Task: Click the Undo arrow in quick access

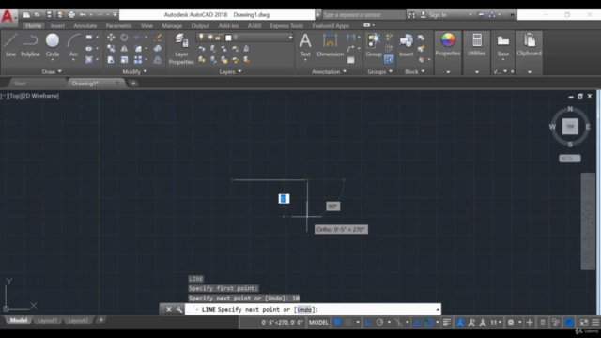Action: (83, 15)
